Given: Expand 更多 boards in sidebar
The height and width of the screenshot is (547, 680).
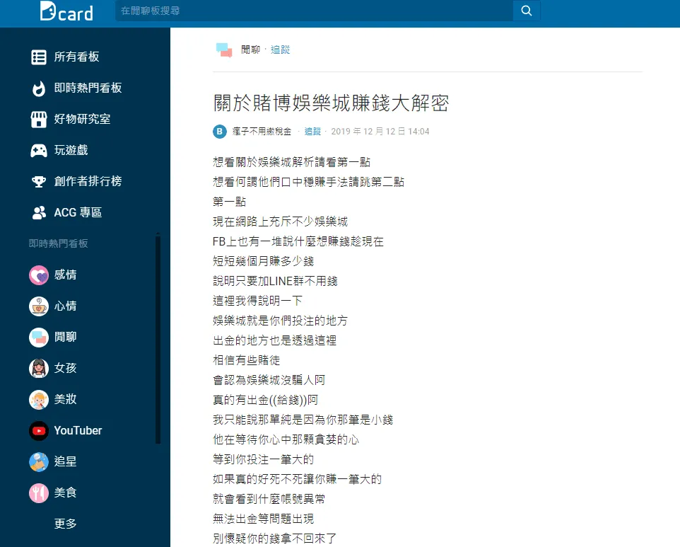Looking at the screenshot, I should tap(65, 524).
